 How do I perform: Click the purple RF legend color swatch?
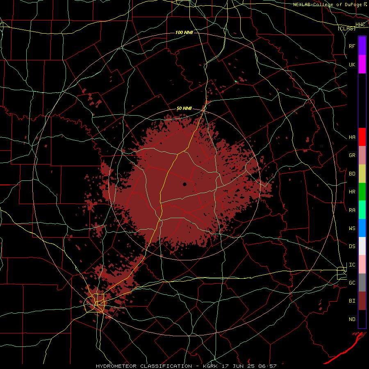click(x=362, y=46)
